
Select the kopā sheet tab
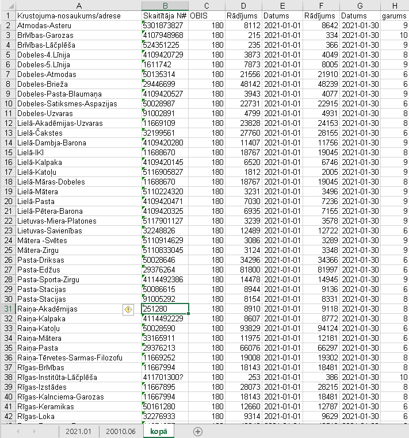coord(158,432)
